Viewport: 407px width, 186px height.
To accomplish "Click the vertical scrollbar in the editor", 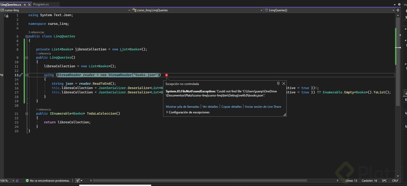I will pos(398,77).
